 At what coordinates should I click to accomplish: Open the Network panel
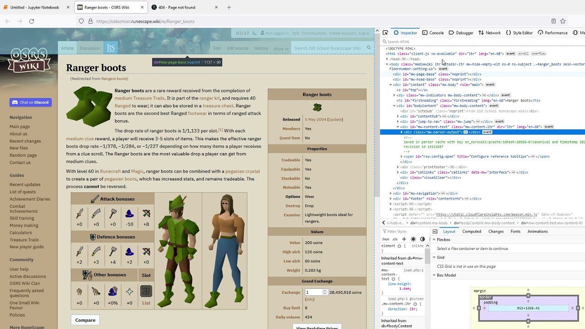click(x=489, y=33)
